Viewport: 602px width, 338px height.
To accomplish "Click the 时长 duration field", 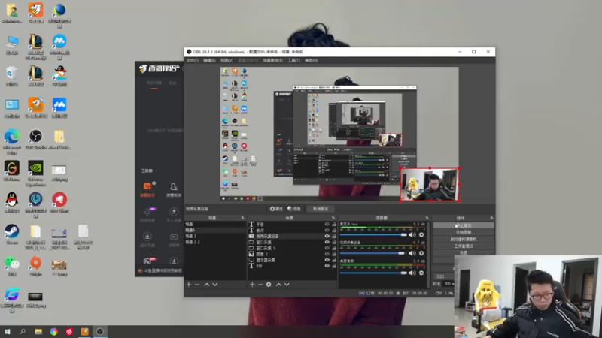I will [448, 284].
